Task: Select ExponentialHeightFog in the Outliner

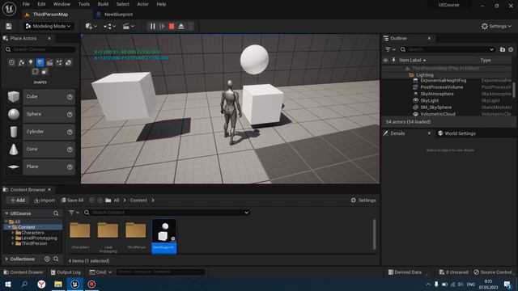Action: coord(443,81)
